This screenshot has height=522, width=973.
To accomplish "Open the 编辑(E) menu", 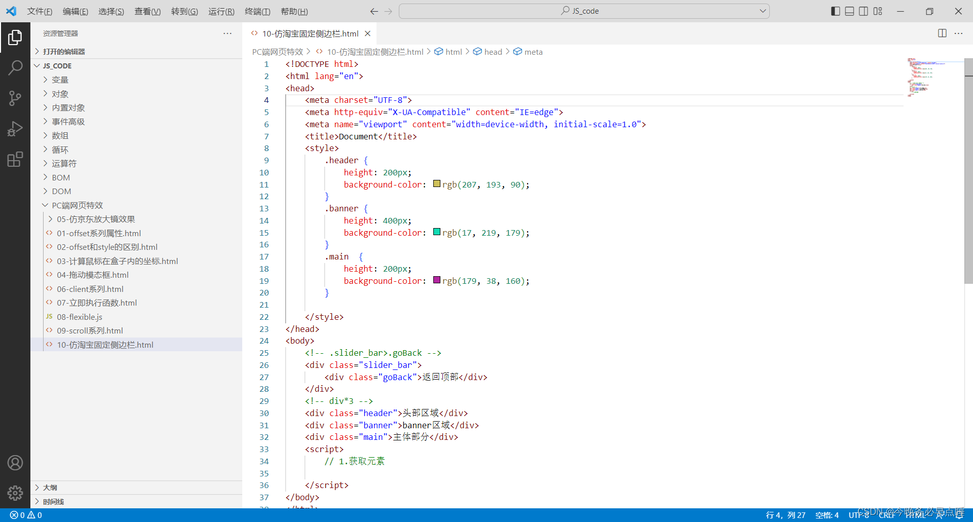I will click(x=76, y=11).
